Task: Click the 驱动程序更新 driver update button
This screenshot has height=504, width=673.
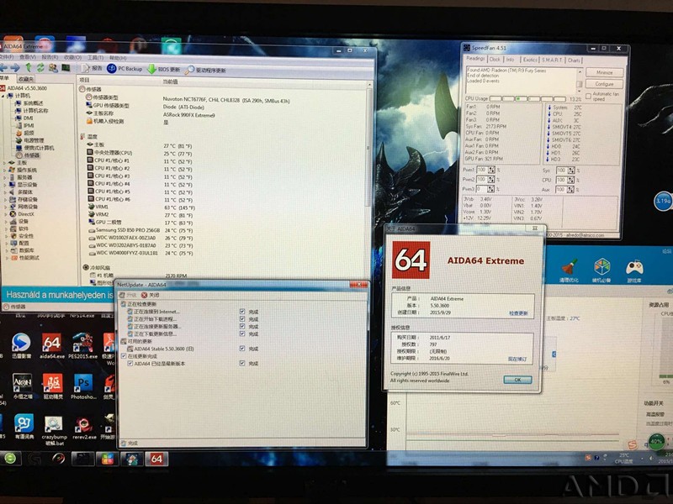Action: click(206, 71)
